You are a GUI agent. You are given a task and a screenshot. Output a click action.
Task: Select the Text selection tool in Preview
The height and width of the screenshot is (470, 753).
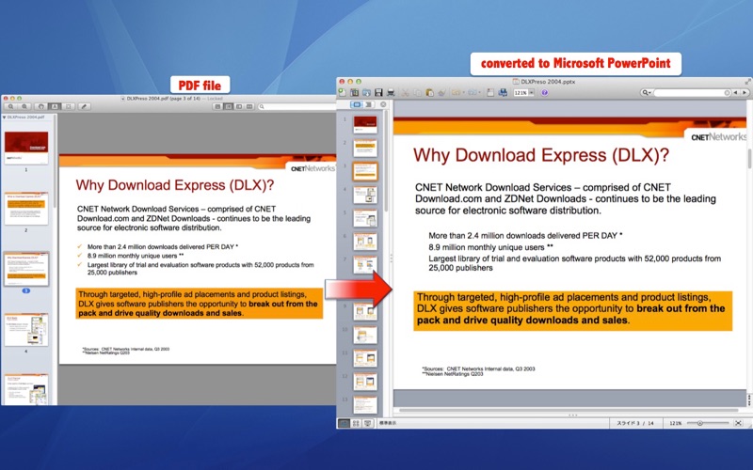pos(55,106)
